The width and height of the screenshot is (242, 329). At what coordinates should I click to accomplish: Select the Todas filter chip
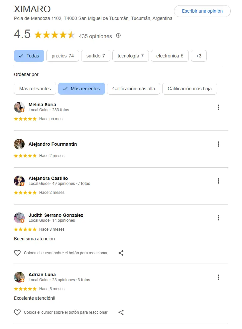(29, 56)
